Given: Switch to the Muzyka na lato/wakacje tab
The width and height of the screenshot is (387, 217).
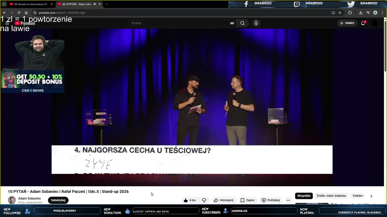Looking at the screenshot, I should coord(31,4).
